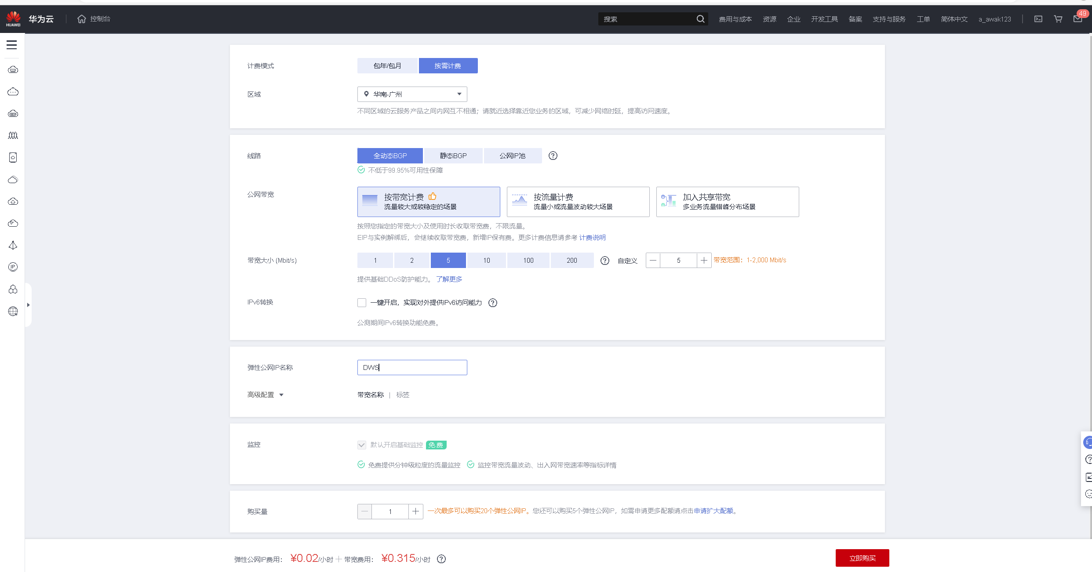Screen dimensions: 1092x572
Task: Click the buy now (立即购买) button
Action: click(x=862, y=558)
